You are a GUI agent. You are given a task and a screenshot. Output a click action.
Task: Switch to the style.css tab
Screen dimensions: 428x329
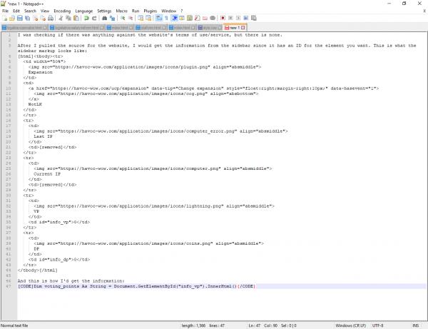(x=210, y=28)
